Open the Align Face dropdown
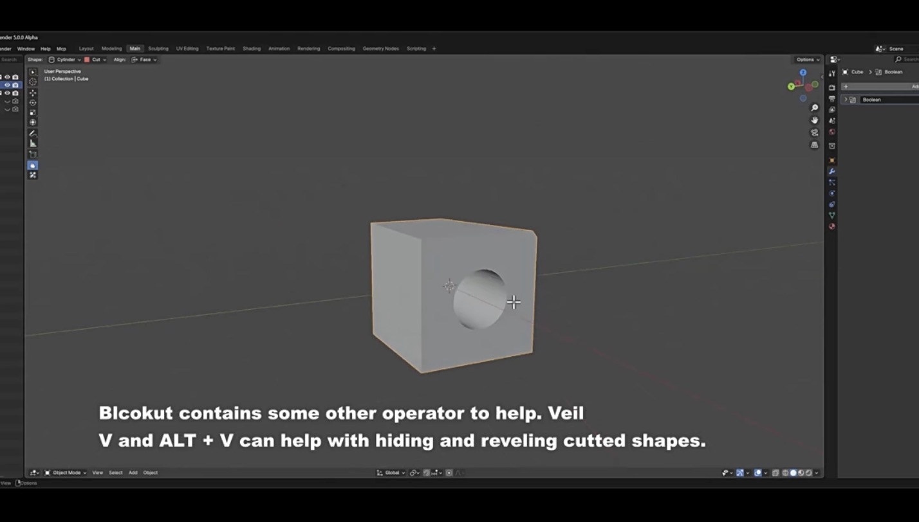919x522 pixels. pyautogui.click(x=144, y=60)
